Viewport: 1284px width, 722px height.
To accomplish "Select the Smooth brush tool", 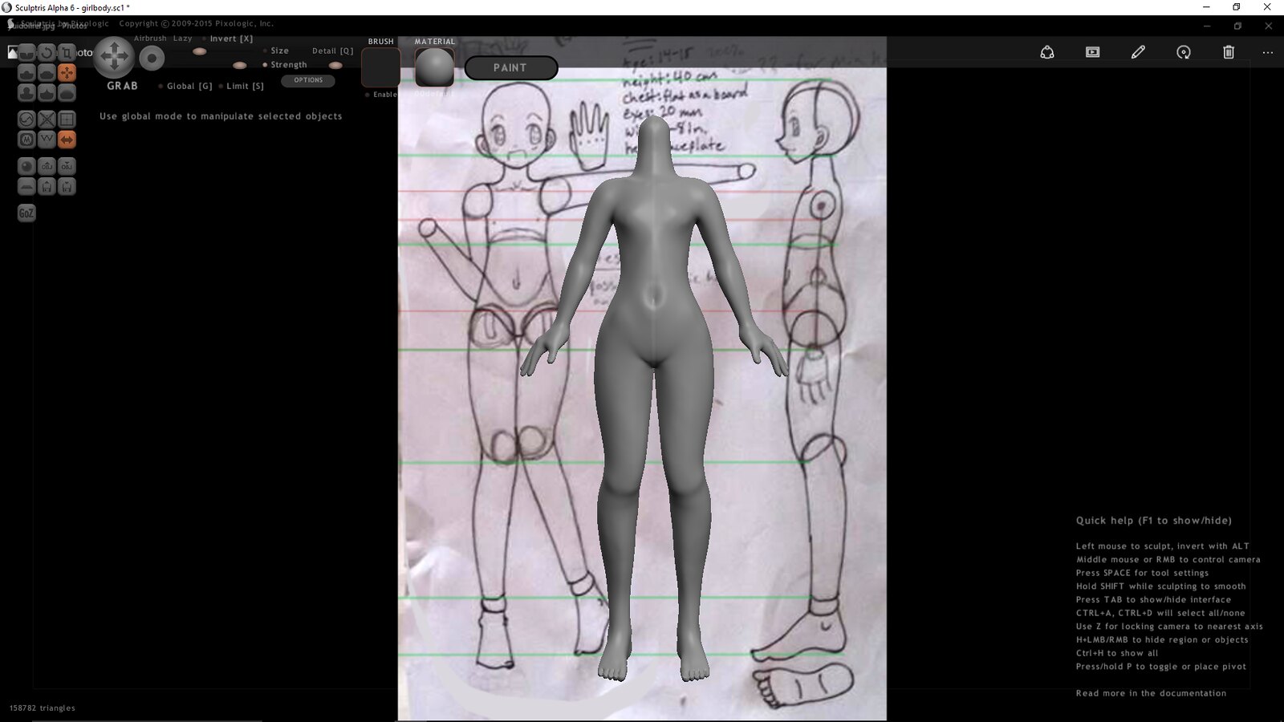I will (67, 93).
